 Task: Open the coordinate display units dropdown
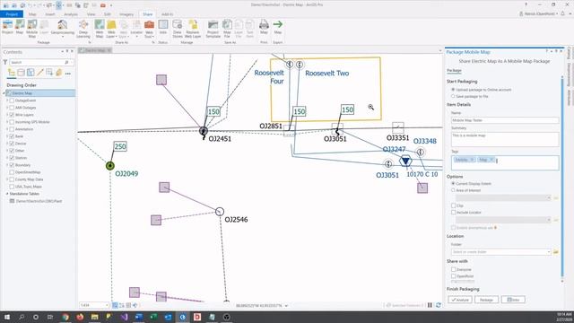[x=286, y=305]
